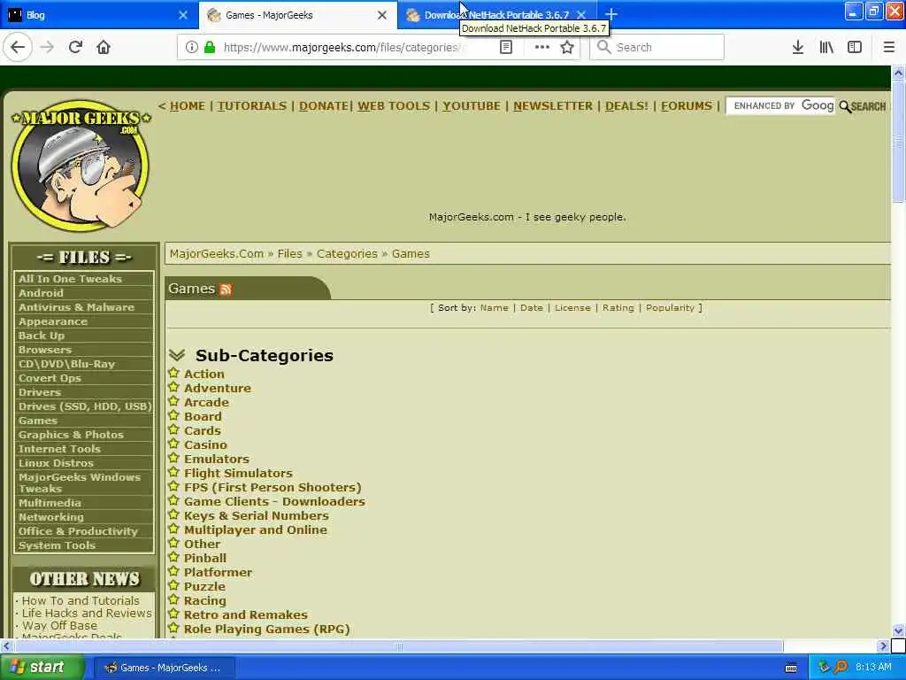Bookmark this page with star icon
The image size is (906, 680).
click(x=567, y=48)
